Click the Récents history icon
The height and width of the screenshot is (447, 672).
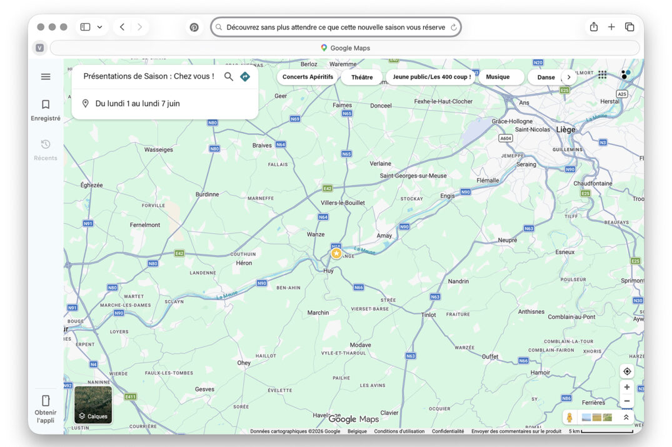[x=46, y=144]
